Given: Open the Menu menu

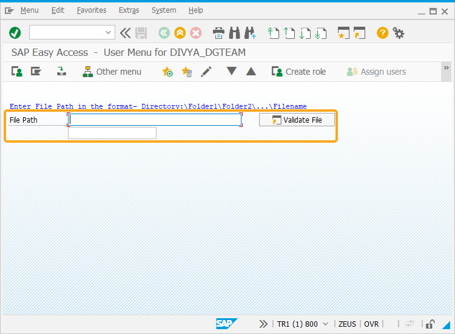Looking at the screenshot, I should pyautogui.click(x=29, y=10).
